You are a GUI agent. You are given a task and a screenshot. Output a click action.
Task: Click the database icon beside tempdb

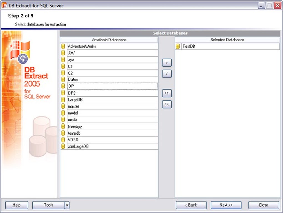click(63, 133)
